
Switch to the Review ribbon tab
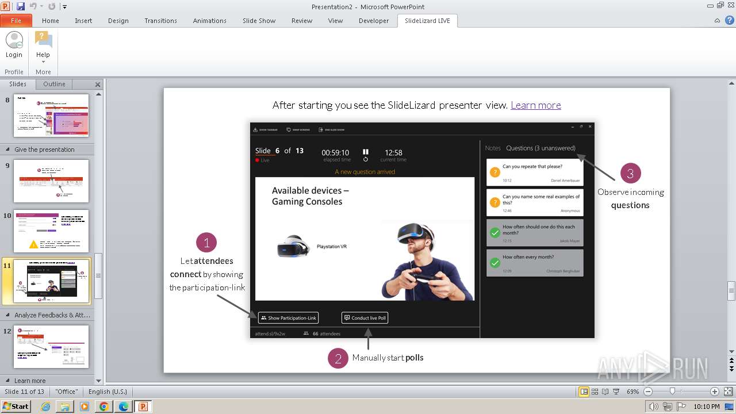302,21
